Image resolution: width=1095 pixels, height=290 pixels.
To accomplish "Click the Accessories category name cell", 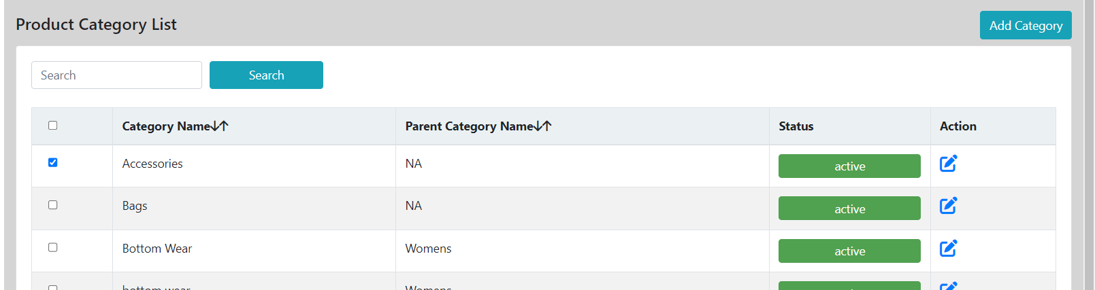I will point(152,164).
